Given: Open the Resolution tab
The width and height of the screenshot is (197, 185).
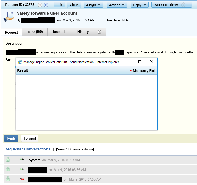Looking at the screenshot, I should point(60,32).
